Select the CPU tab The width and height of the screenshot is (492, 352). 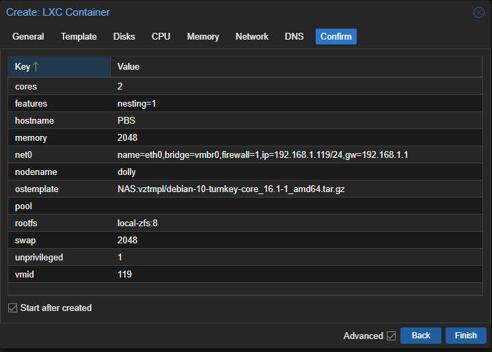[x=161, y=37]
